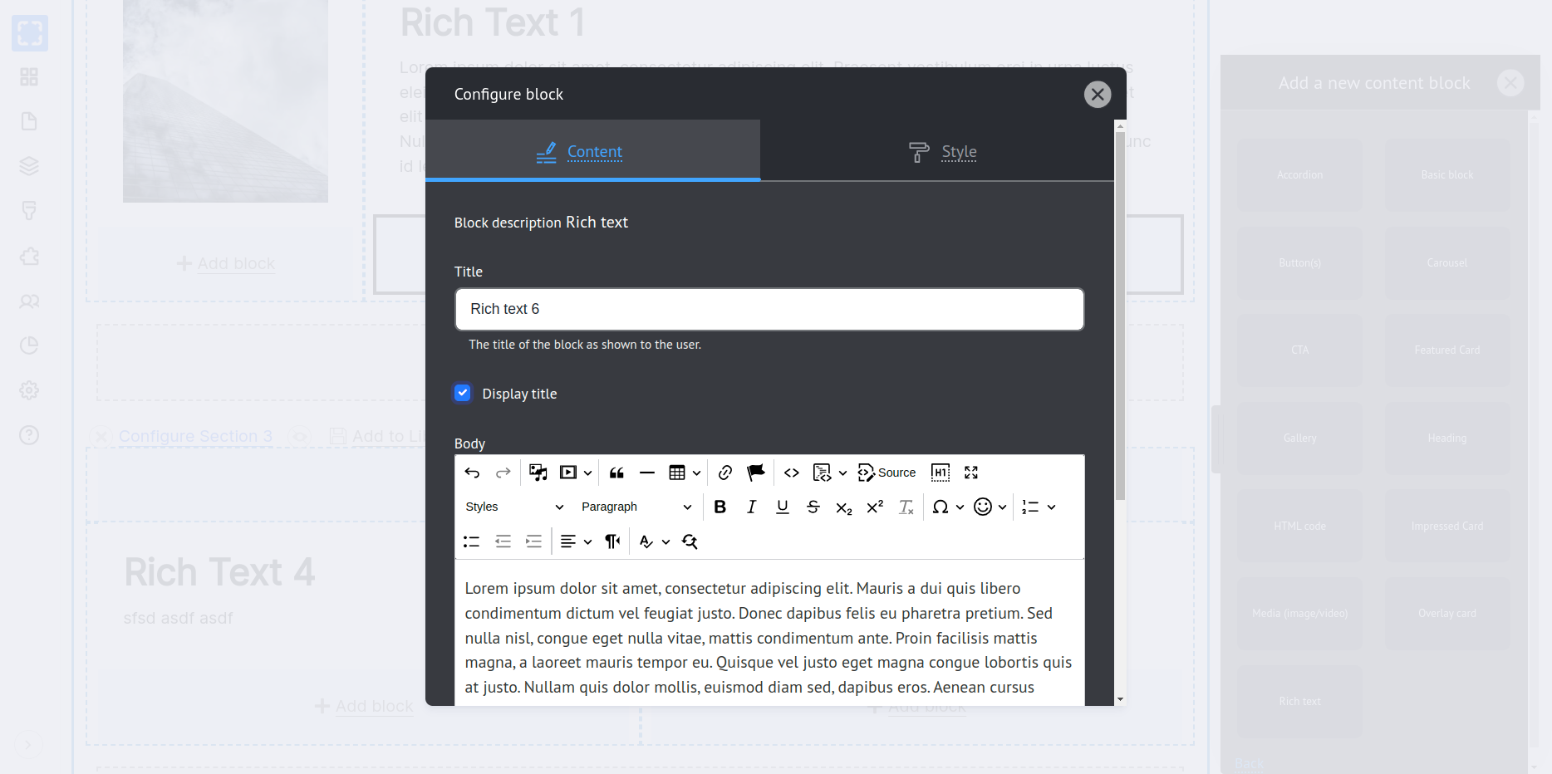
Task: Open the Paragraph heading dropdown
Action: tap(636, 507)
